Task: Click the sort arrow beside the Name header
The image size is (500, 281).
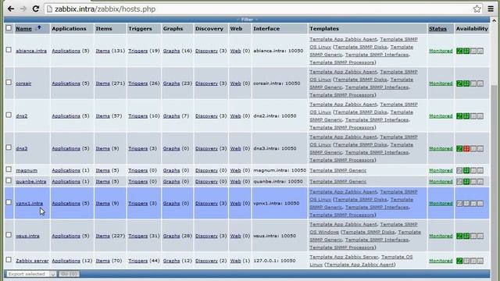Action: click(39, 28)
